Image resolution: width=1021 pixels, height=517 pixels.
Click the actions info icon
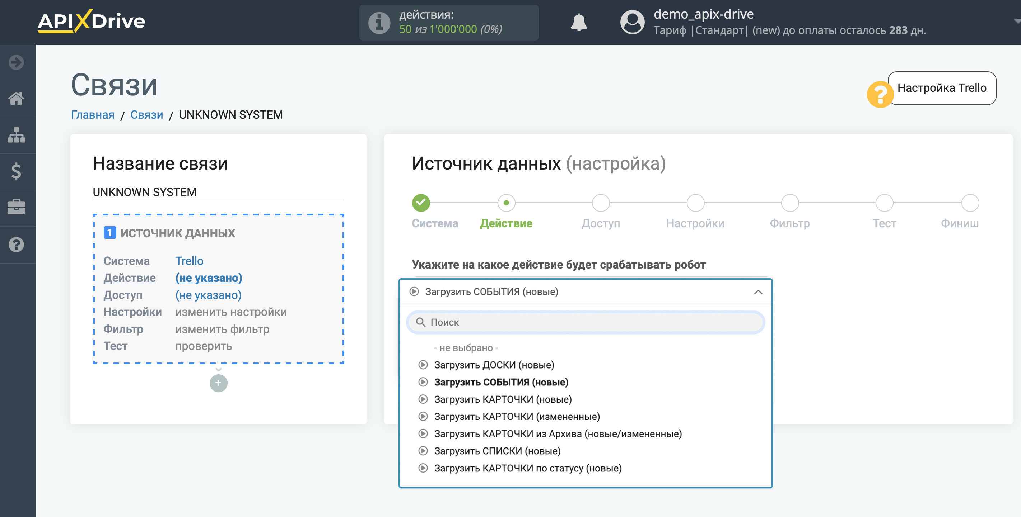click(379, 23)
